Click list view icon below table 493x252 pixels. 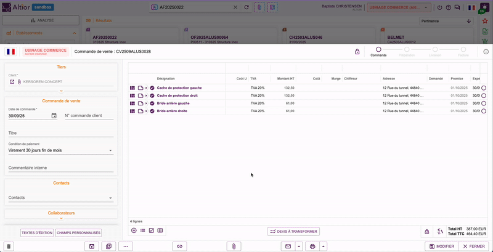143,230
